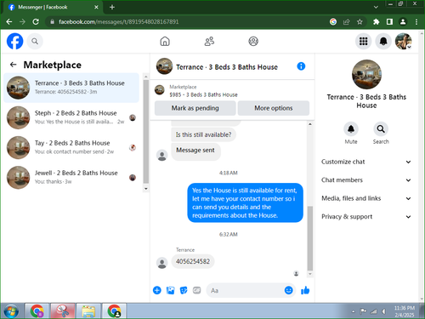
Task: Toggle the Chrome side panel icon
Action: [x=389, y=21]
